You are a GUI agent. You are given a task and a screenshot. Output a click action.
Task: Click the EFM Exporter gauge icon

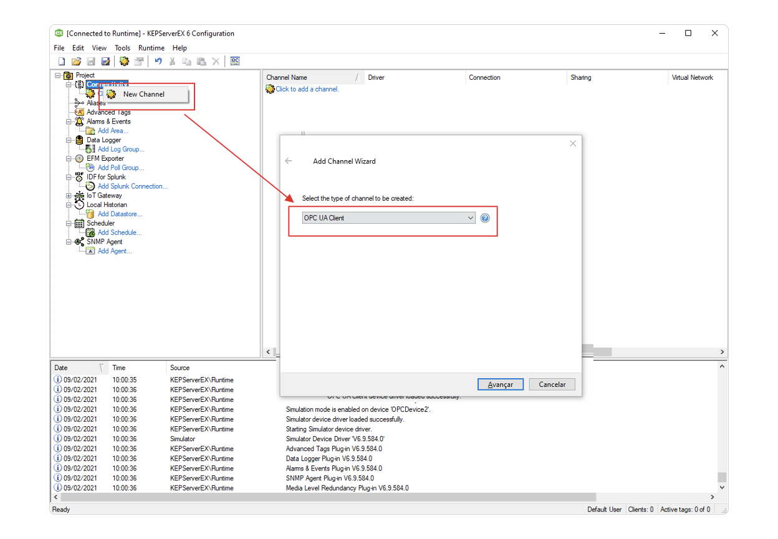pos(79,158)
